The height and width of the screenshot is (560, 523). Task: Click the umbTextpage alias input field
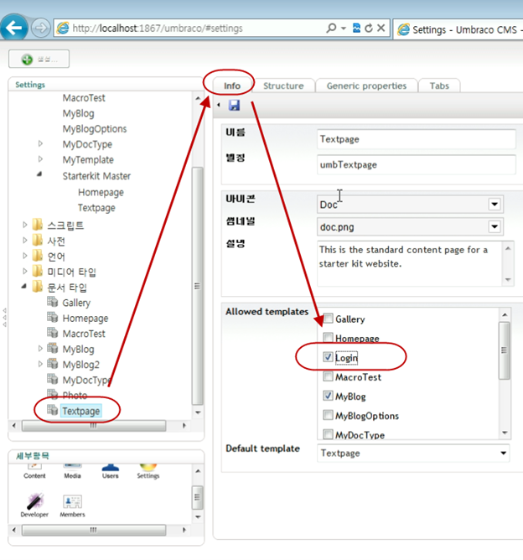click(417, 164)
